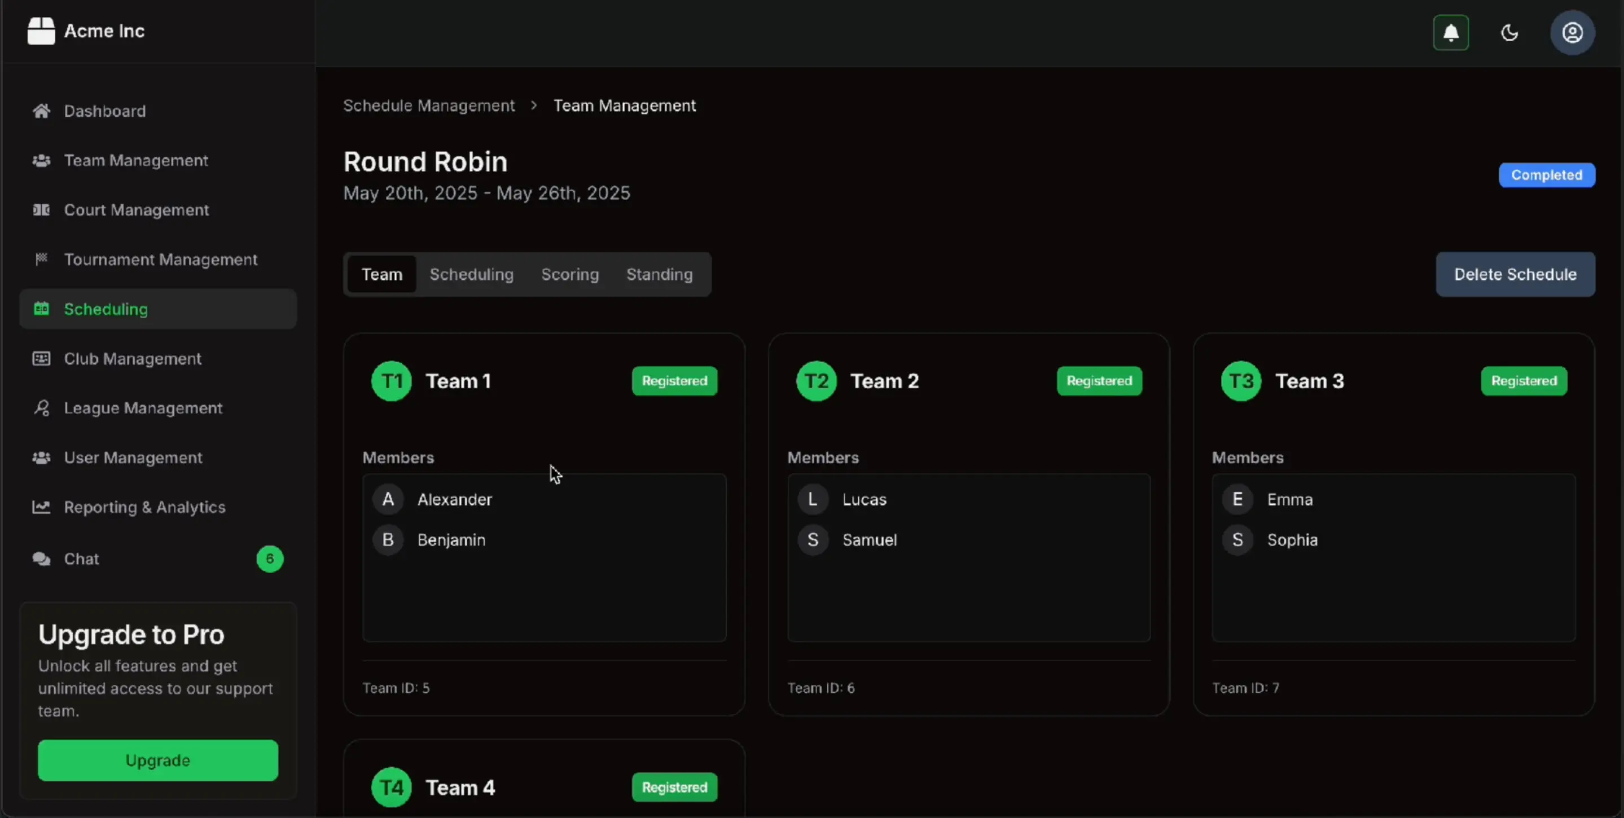Click the Court Management icon

[41, 210]
